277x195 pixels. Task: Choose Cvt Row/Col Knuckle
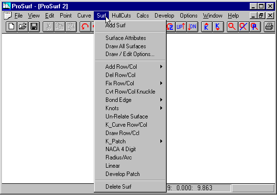pyautogui.click(x=130, y=92)
